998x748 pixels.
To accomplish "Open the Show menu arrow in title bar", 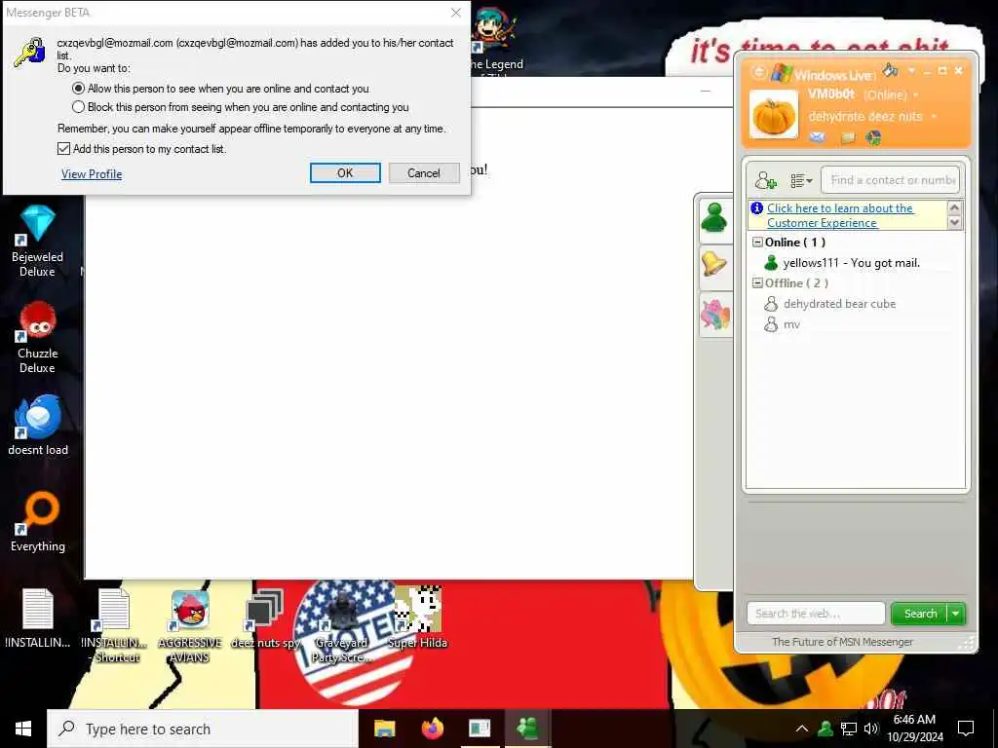I will pyautogui.click(x=911, y=70).
